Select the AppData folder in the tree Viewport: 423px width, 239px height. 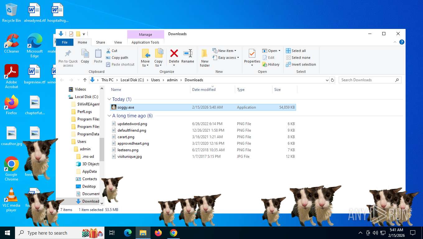click(x=89, y=171)
